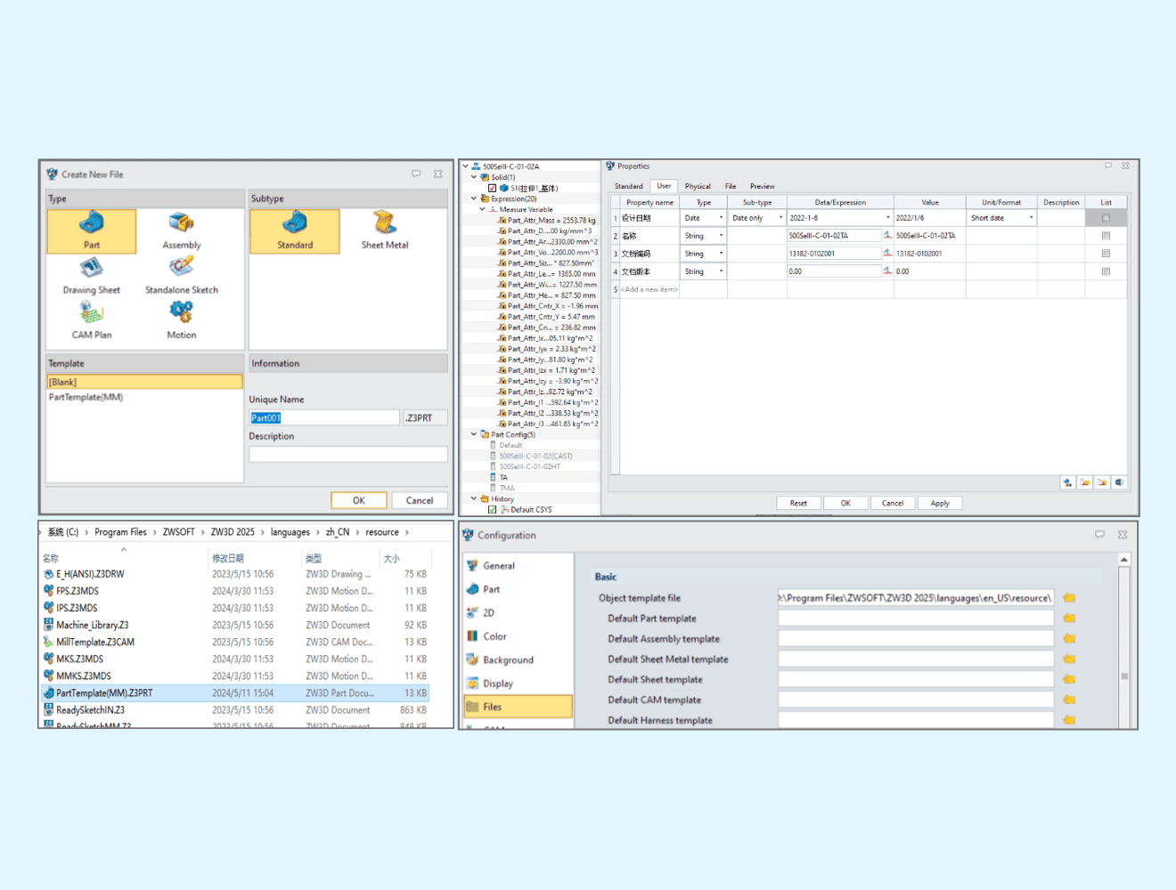1176x890 pixels.
Task: Open the Preview tab in Properties
Action: pos(762,187)
